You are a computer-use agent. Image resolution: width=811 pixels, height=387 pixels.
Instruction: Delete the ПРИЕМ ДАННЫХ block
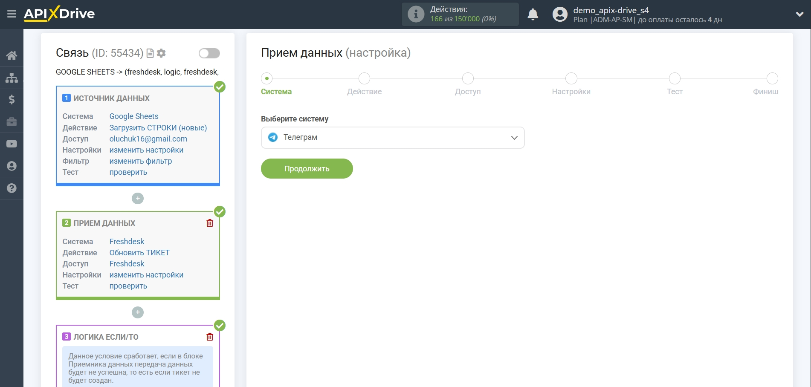tap(210, 223)
